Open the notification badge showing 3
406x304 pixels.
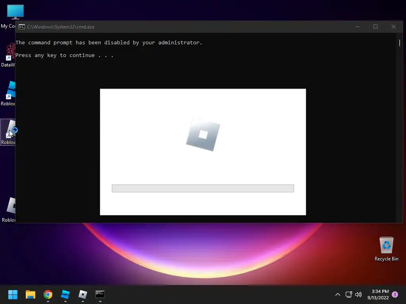tap(395, 294)
